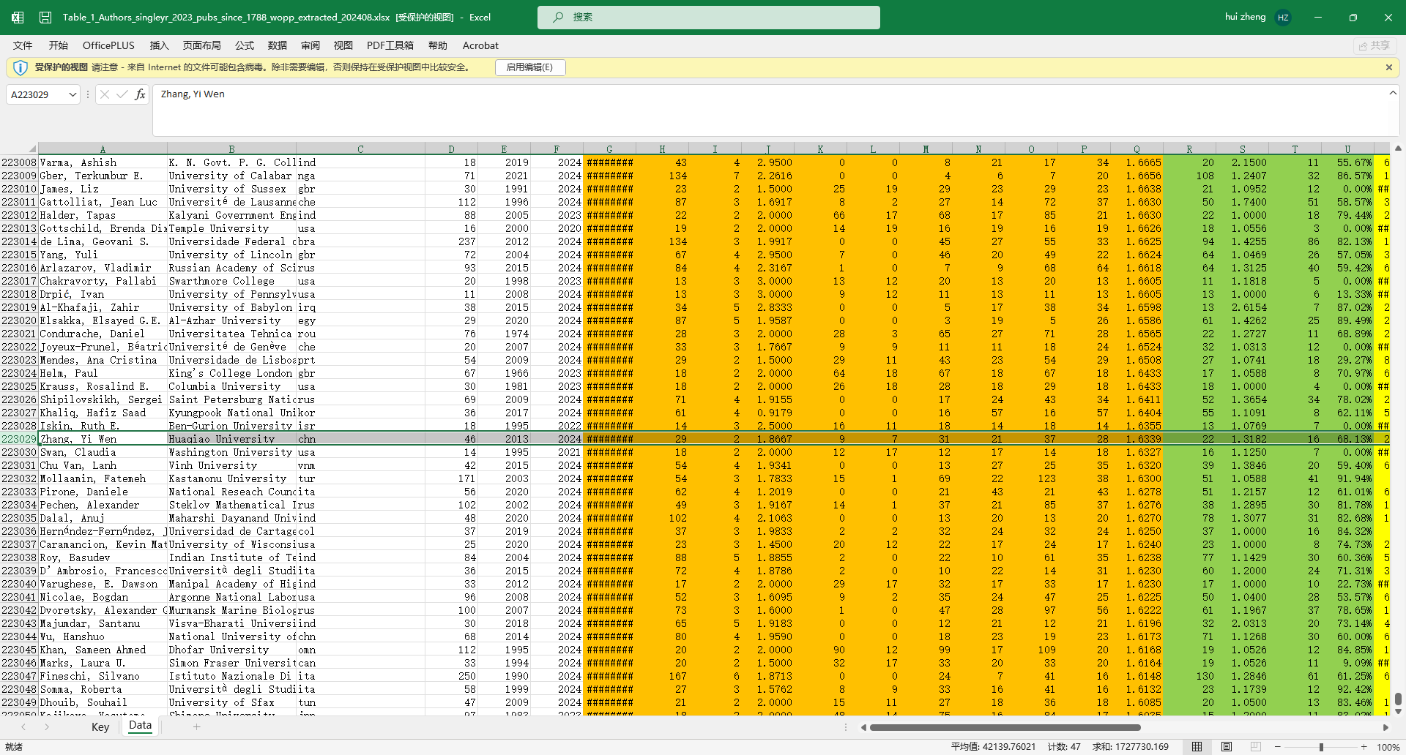Click previous sheet navigation arrow

[x=23, y=726]
